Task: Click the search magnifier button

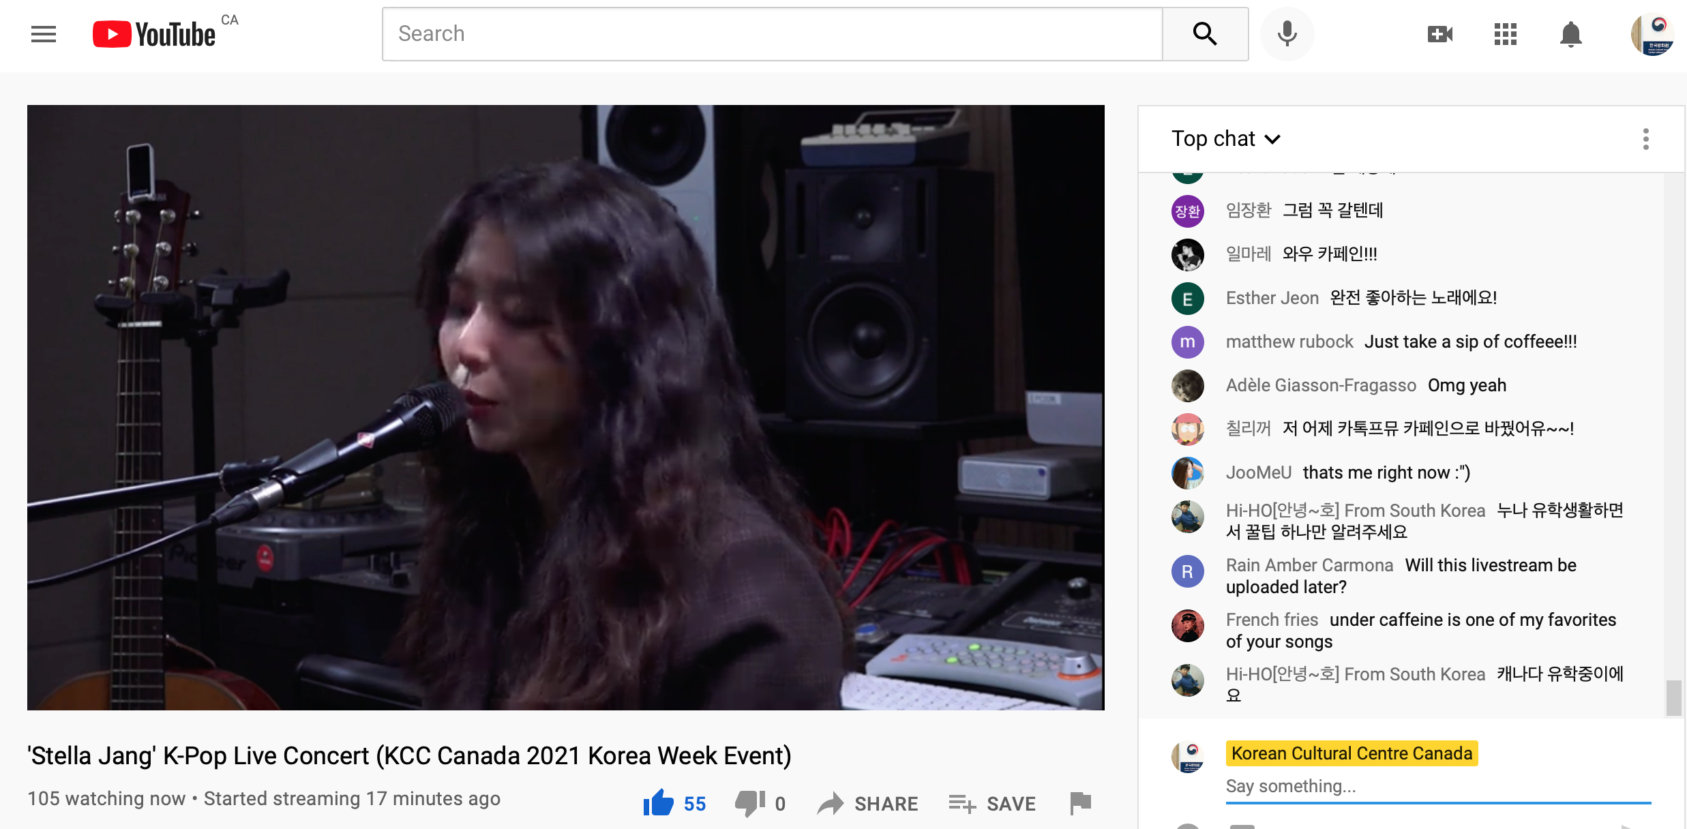Action: [1205, 34]
